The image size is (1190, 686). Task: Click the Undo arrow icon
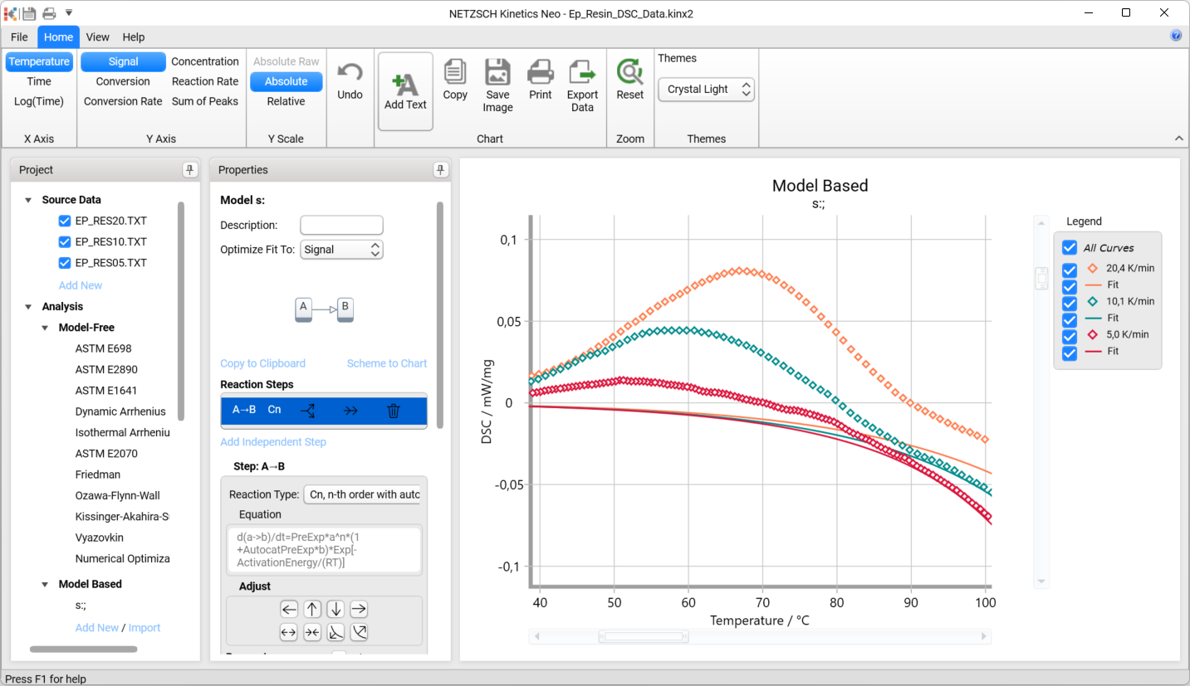[x=350, y=73]
